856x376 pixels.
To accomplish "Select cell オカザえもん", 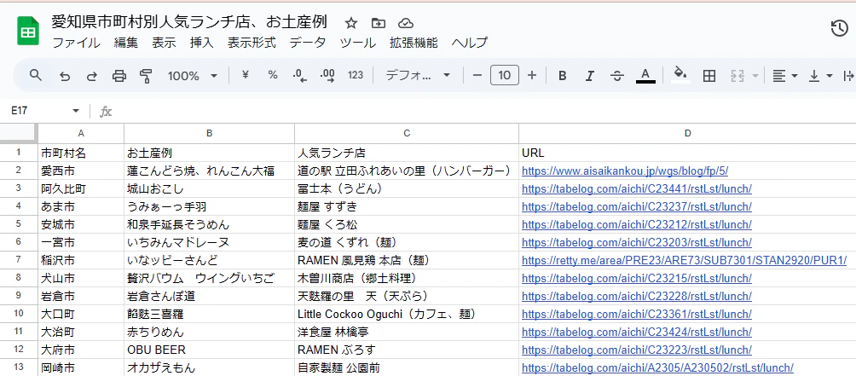I will pyautogui.click(x=209, y=367).
